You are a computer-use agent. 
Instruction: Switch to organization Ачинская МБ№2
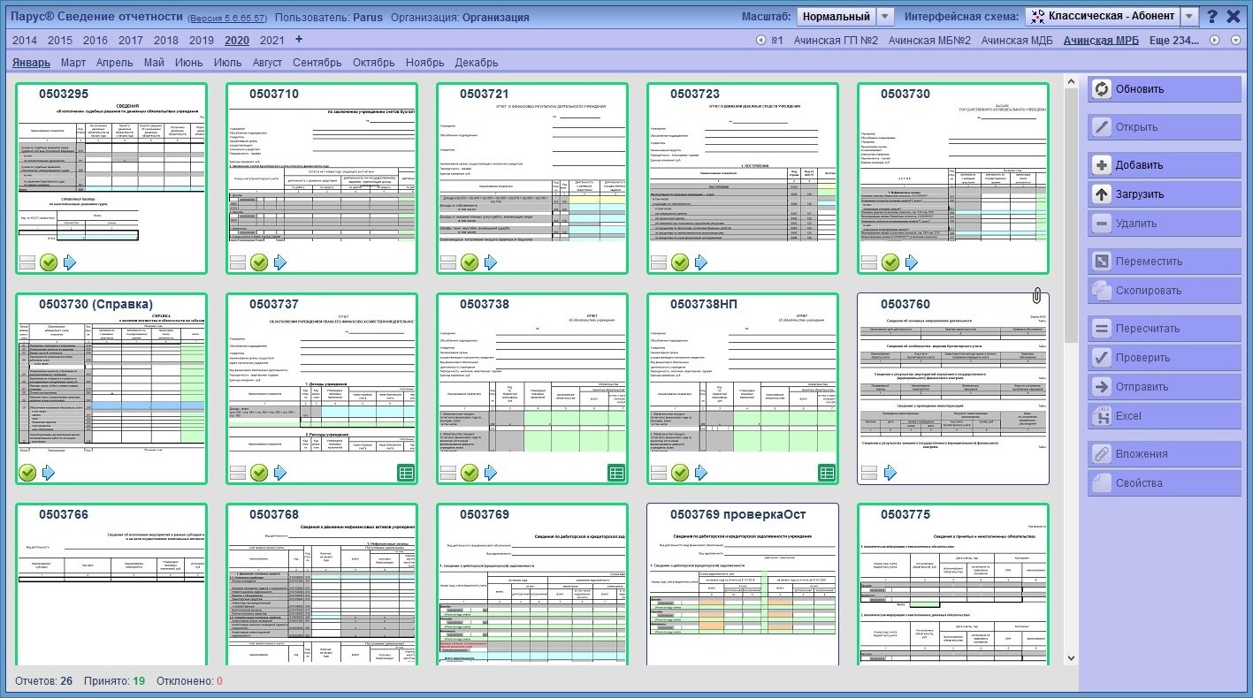tap(929, 40)
